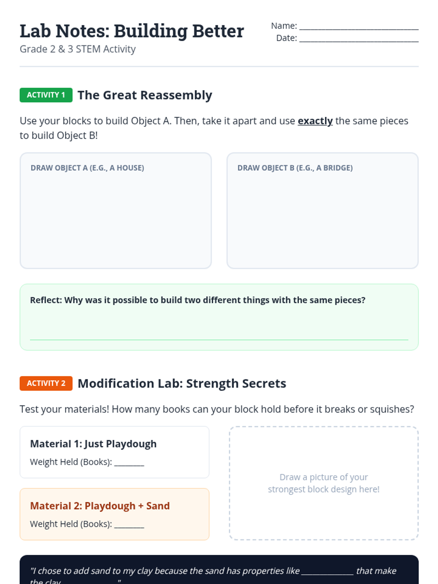
Task: Click the Date blank line
Action: [359, 39]
